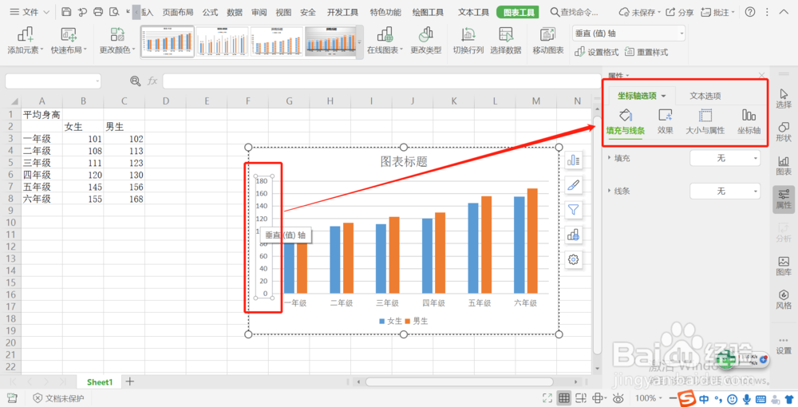Open the 公式 ribbon tab
Viewport: 798px width, 407px height.
click(x=210, y=12)
